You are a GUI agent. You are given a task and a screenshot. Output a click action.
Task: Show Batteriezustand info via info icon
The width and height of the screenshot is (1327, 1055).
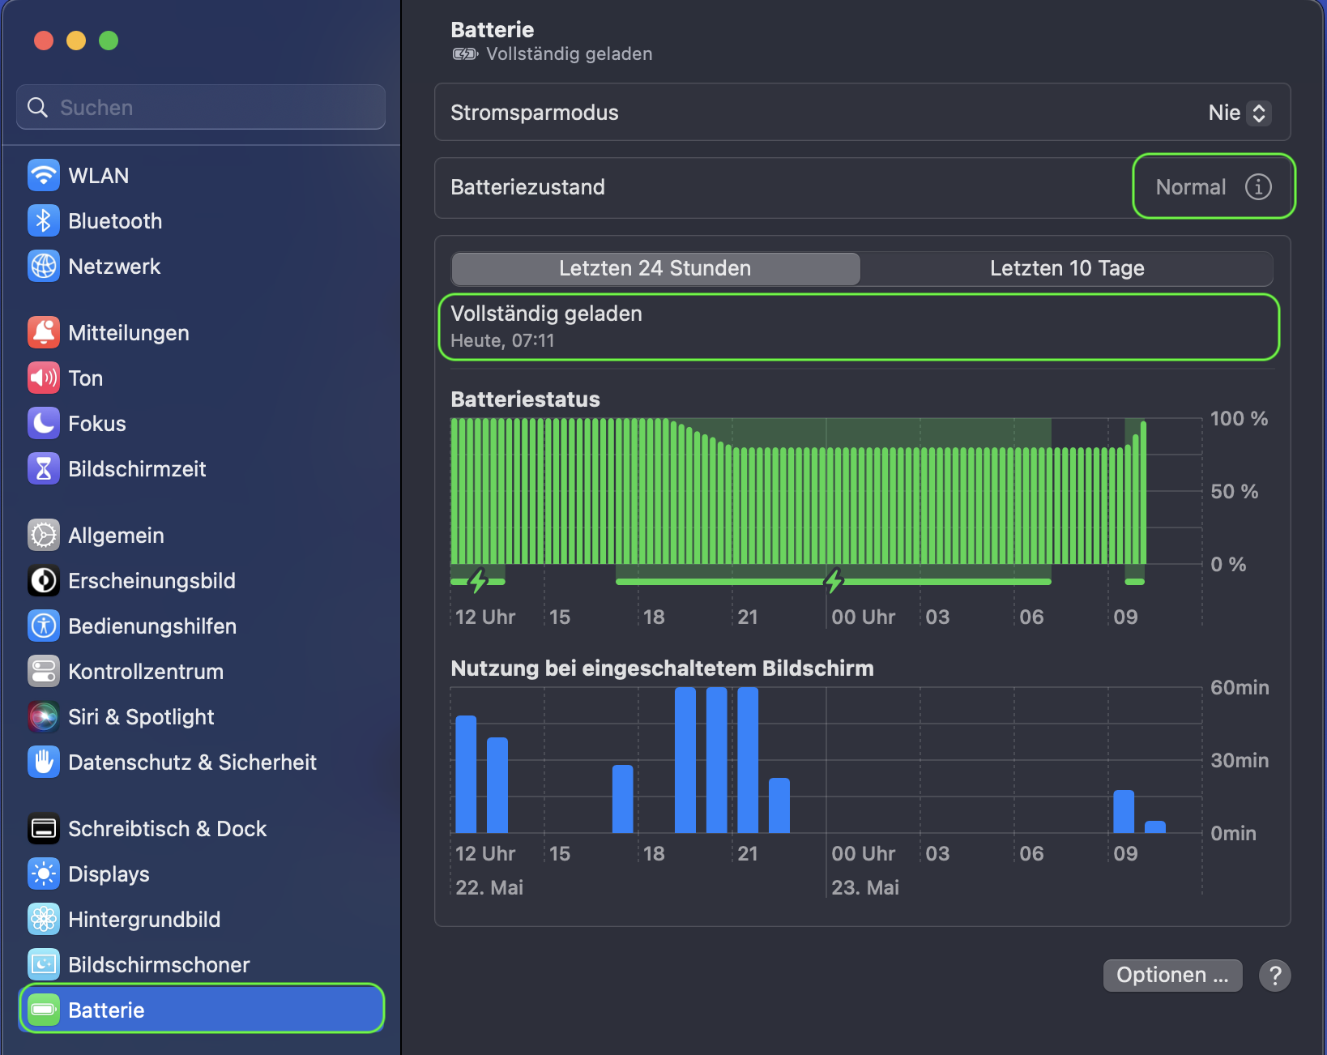point(1257,187)
